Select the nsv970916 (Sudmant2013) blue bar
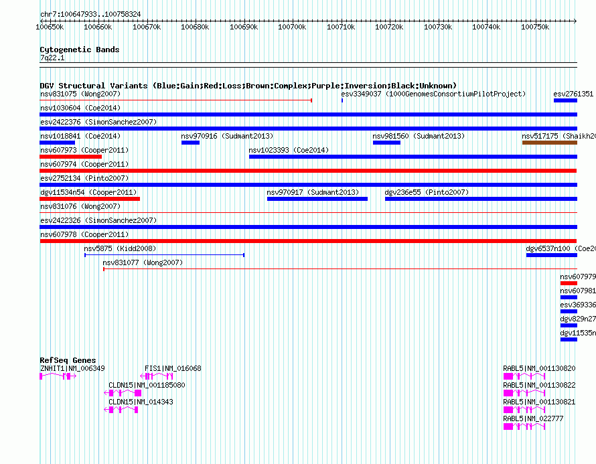The height and width of the screenshot is (464, 596). pyautogui.click(x=190, y=143)
